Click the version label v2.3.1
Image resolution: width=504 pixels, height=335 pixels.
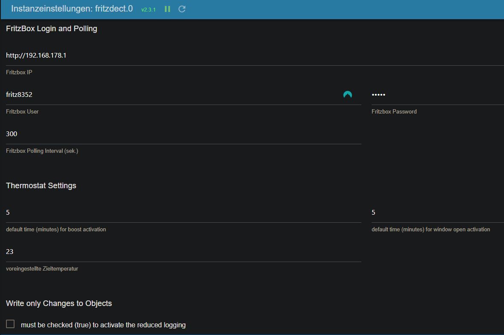tap(149, 10)
